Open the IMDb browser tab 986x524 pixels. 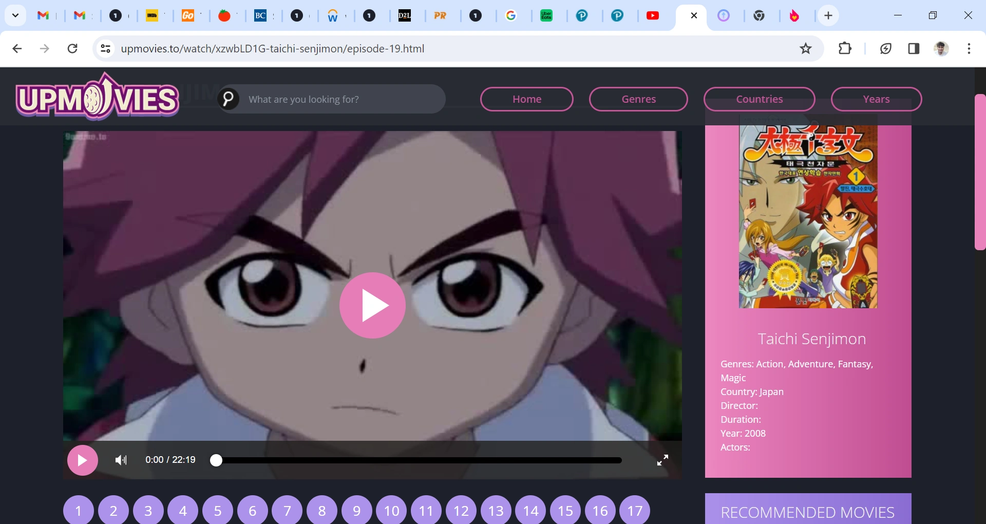[x=152, y=16]
